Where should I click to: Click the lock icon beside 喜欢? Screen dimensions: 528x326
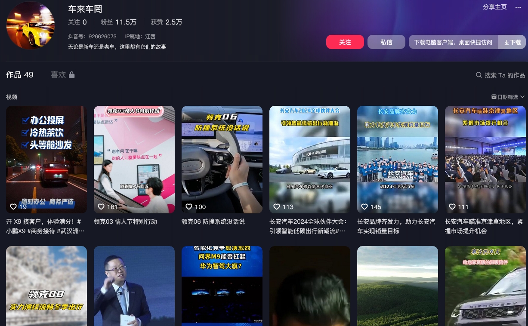point(72,75)
